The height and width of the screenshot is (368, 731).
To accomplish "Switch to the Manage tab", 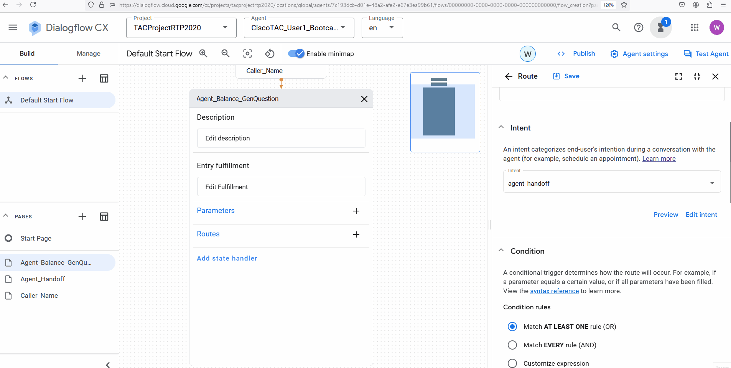I will pyautogui.click(x=88, y=54).
